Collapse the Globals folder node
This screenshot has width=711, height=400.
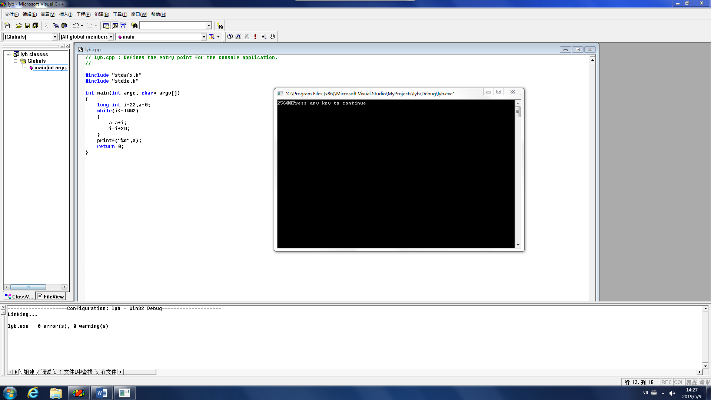tap(15, 61)
